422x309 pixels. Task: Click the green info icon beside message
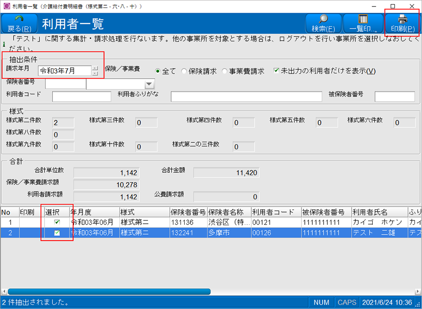pos(4,45)
